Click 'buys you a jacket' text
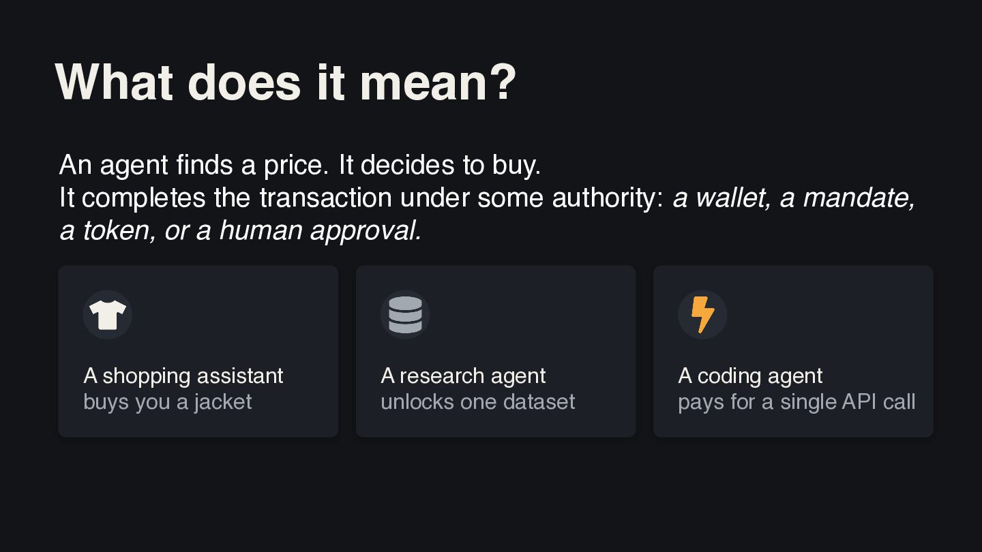982x552 pixels. pyautogui.click(x=168, y=401)
